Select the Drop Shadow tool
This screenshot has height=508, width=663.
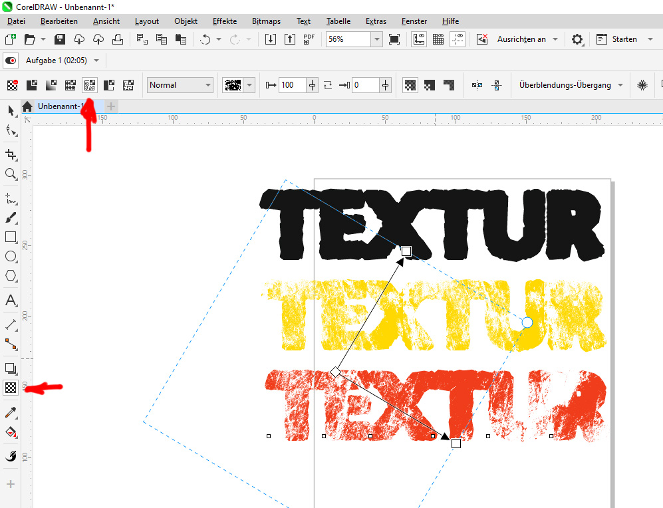pyautogui.click(x=11, y=368)
